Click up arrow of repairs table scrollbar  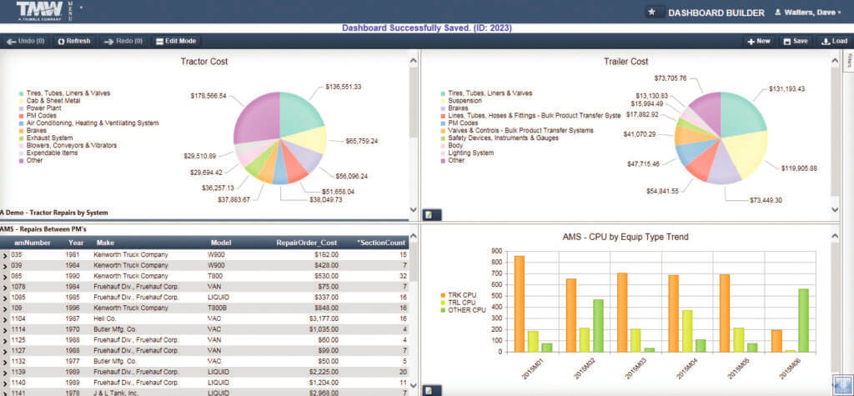pyautogui.click(x=414, y=235)
